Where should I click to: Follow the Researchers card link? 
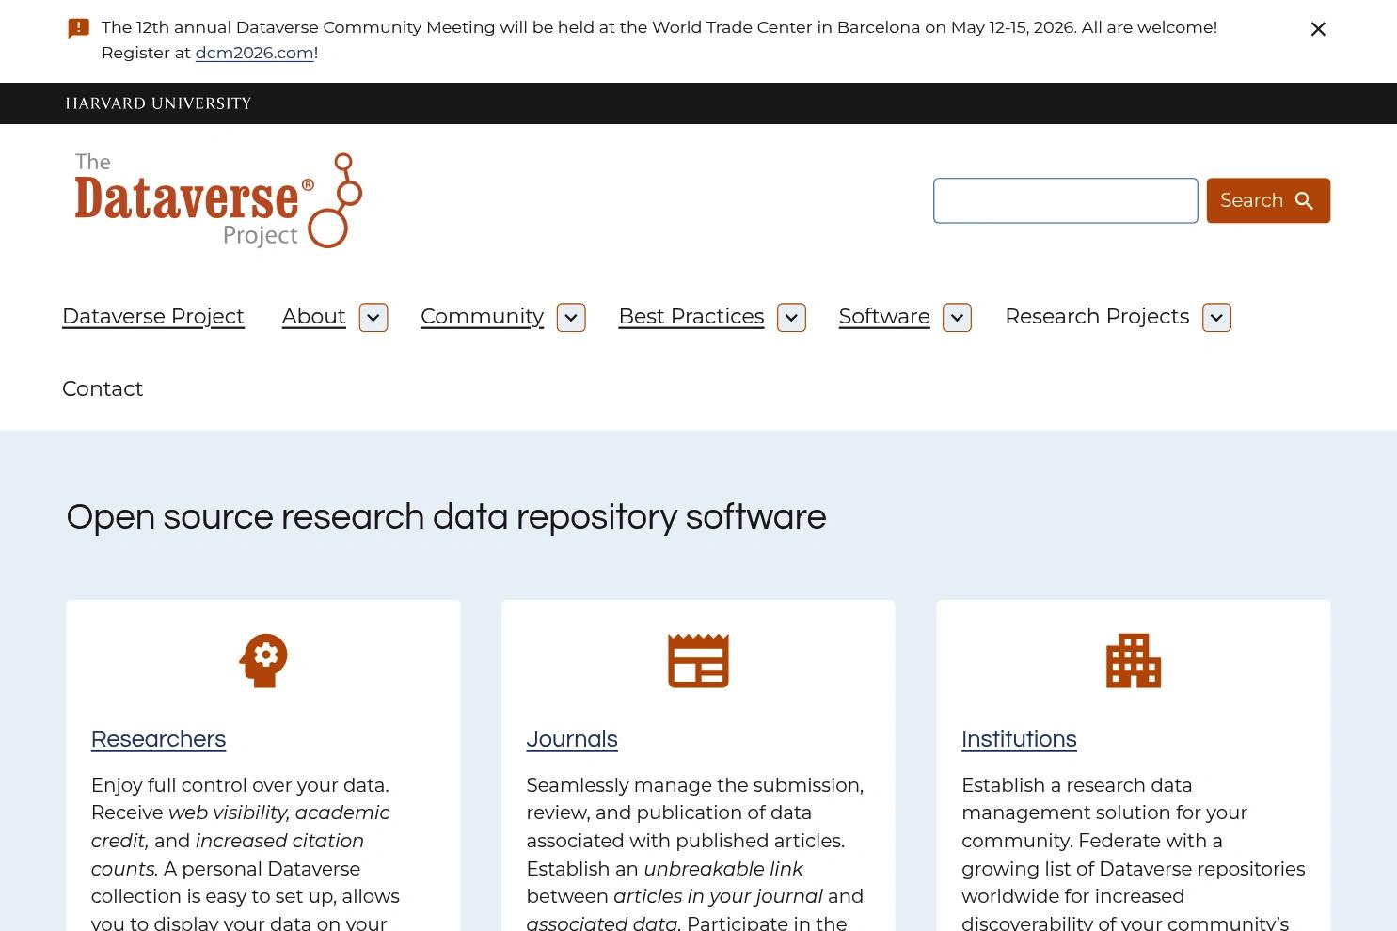(158, 740)
